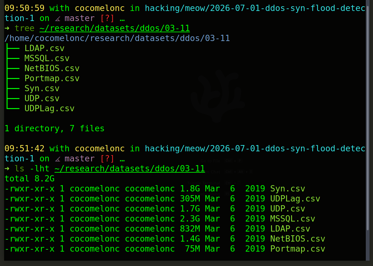
Task: Select MSSQL.csv in the tree output
Action: coord(47,58)
